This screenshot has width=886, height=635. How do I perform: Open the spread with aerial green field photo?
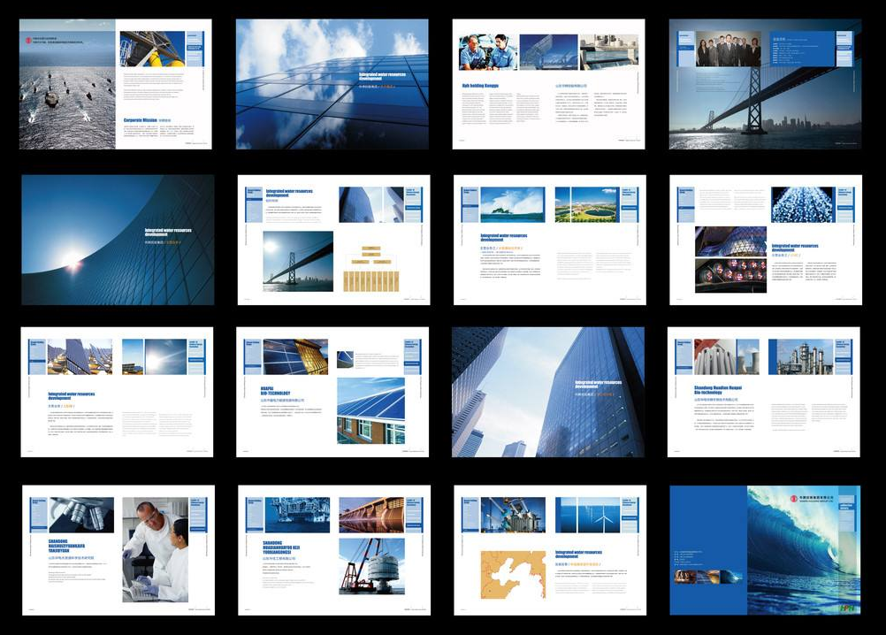click(x=587, y=204)
